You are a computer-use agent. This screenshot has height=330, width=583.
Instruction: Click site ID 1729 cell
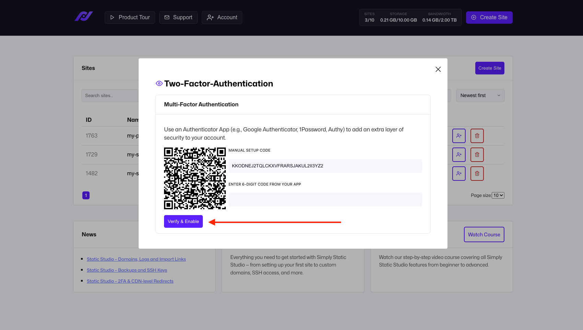[92, 155]
